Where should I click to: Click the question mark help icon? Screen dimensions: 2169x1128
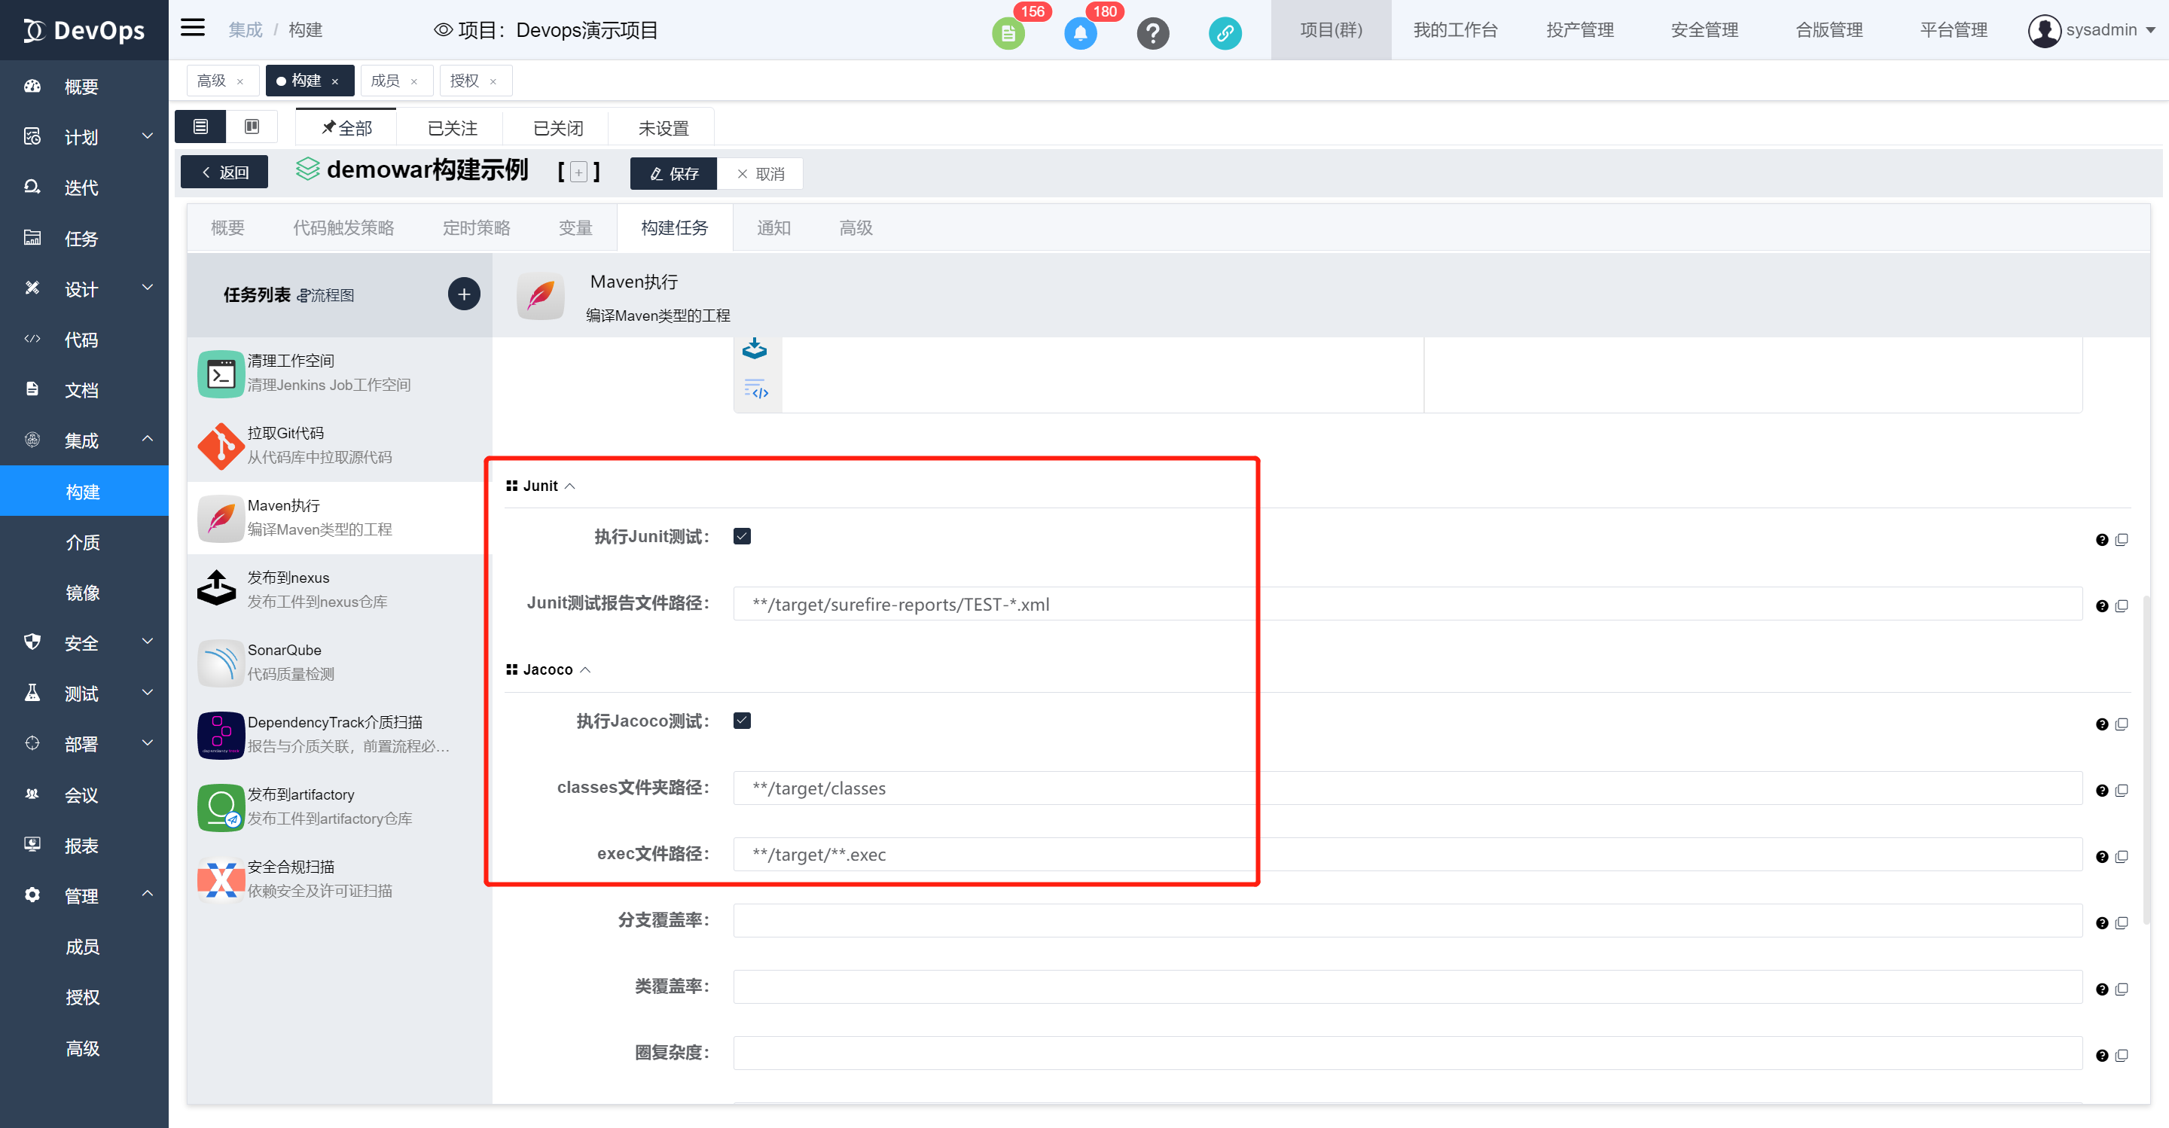point(1153,34)
